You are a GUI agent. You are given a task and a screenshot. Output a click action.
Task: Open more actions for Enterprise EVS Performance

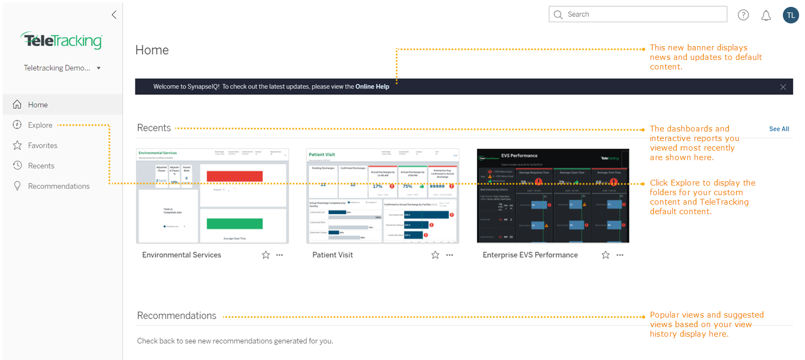pos(620,255)
